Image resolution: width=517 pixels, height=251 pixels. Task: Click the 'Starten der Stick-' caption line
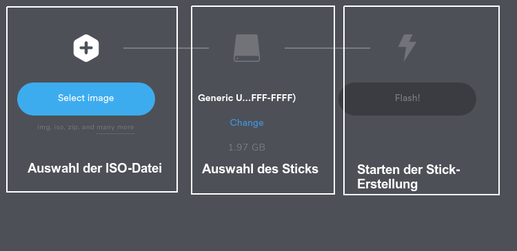[x=409, y=170]
